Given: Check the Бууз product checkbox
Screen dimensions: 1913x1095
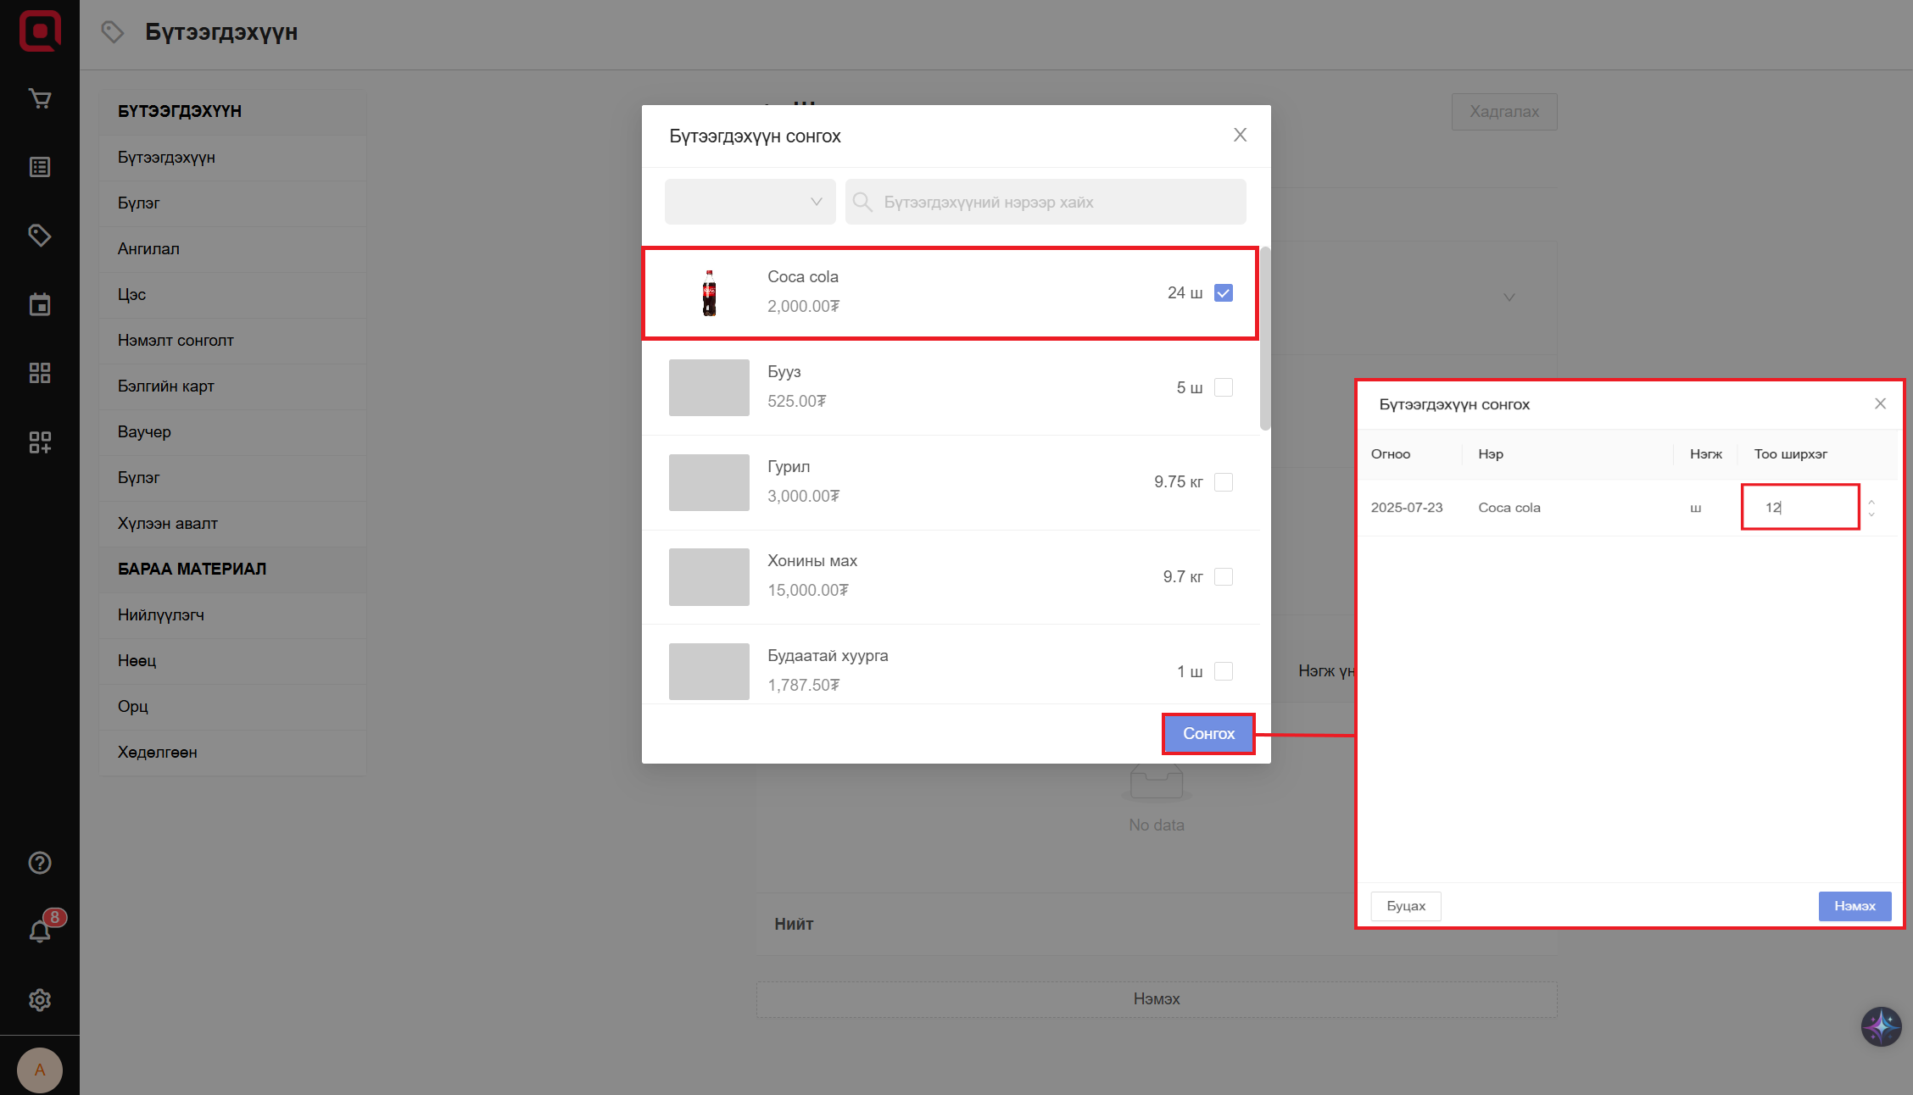Looking at the screenshot, I should coord(1223,387).
